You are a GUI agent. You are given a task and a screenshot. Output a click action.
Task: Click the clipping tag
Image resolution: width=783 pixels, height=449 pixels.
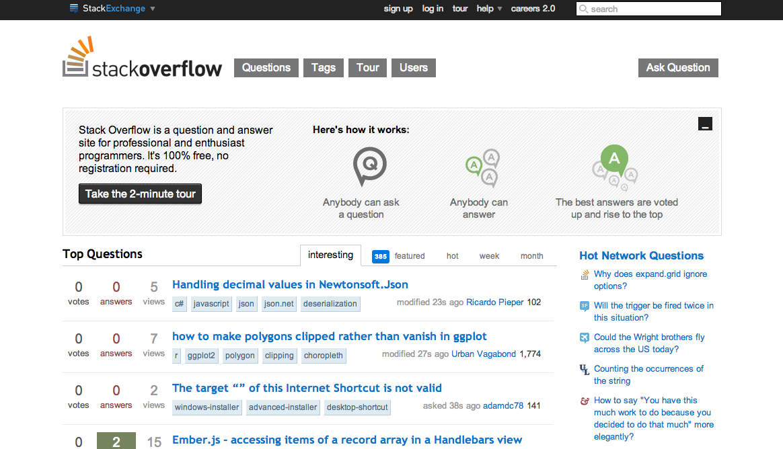pyautogui.click(x=279, y=356)
